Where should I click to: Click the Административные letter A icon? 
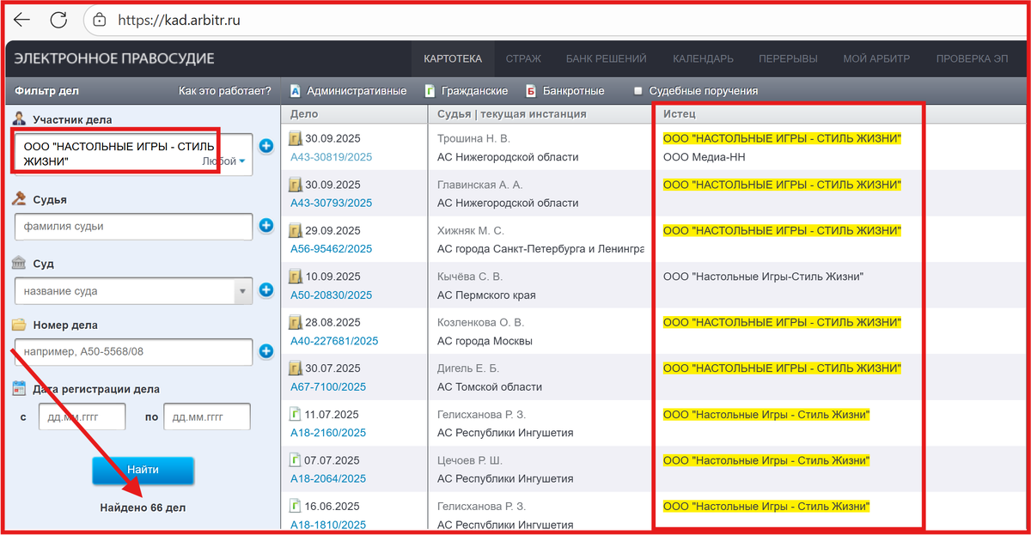[295, 90]
